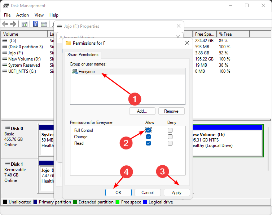The image size is (272, 215).
Task: Check Deny for Full Control permission
Action: point(170,130)
